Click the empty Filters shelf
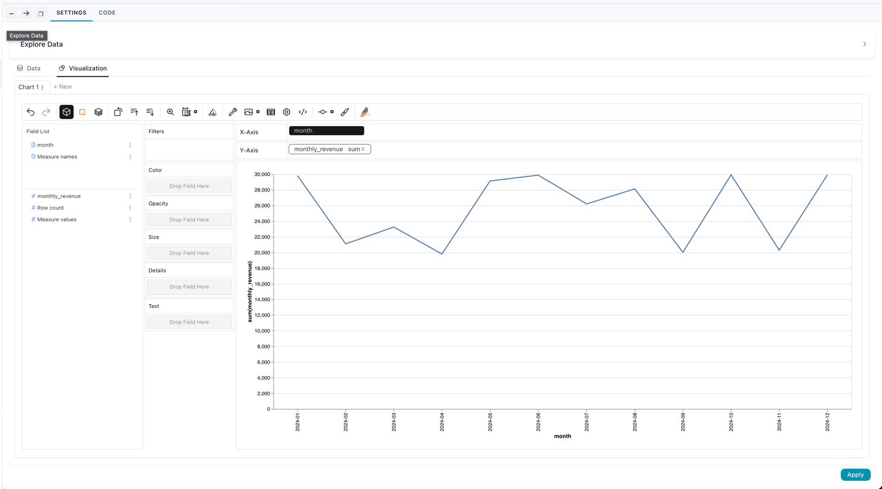 tap(189, 150)
